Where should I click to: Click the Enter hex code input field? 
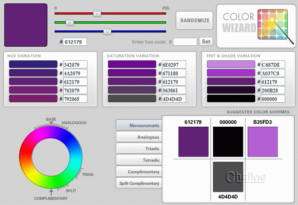185,42
